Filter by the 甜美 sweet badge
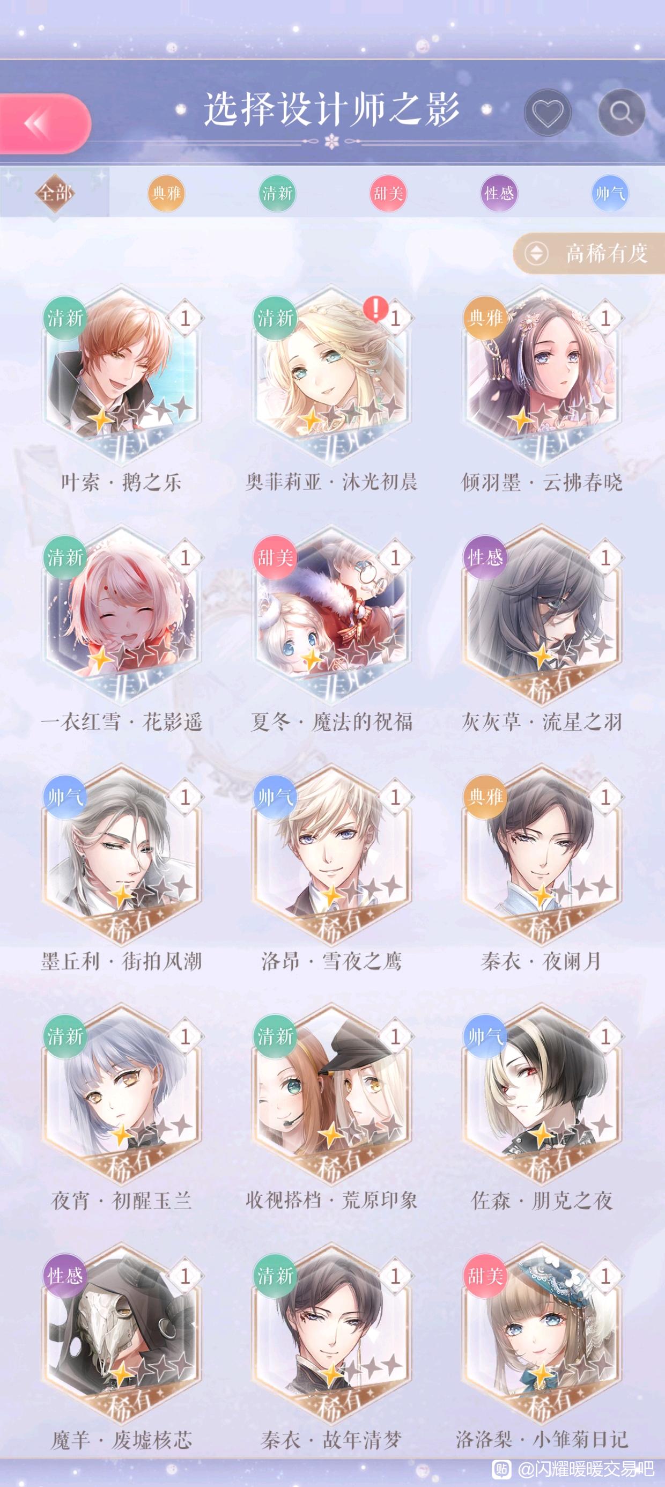The height and width of the screenshot is (1487, 665). tap(388, 193)
